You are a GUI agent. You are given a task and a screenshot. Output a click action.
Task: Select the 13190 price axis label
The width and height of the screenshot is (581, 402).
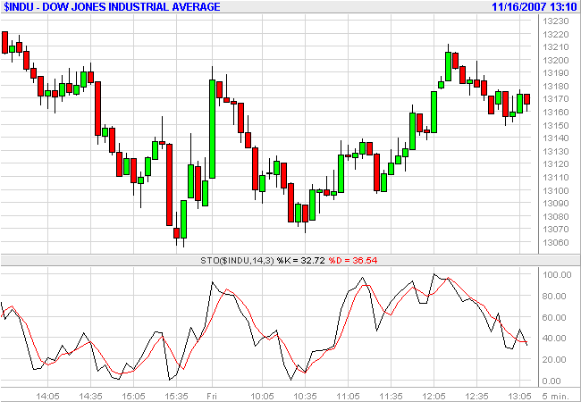(x=555, y=73)
